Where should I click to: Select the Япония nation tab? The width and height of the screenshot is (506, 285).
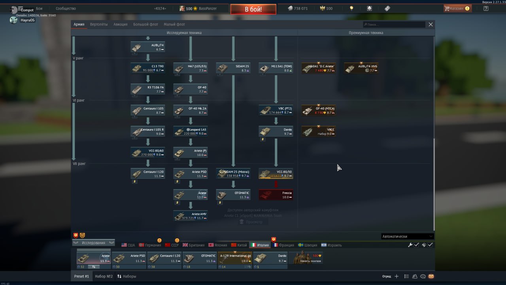coord(218,245)
